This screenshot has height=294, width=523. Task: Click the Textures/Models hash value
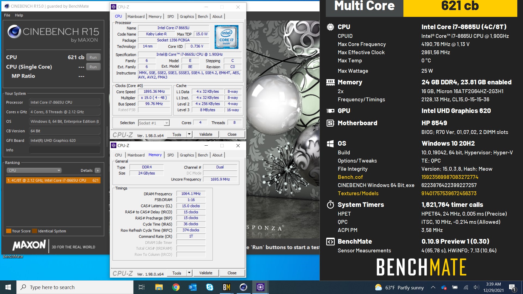coord(449,194)
